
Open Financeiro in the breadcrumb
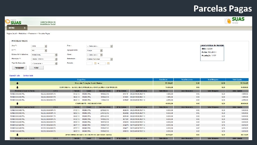(32, 34)
